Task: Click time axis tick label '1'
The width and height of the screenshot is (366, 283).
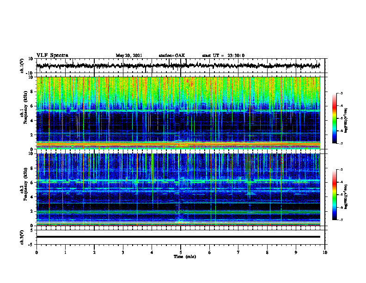Action: click(x=65, y=252)
